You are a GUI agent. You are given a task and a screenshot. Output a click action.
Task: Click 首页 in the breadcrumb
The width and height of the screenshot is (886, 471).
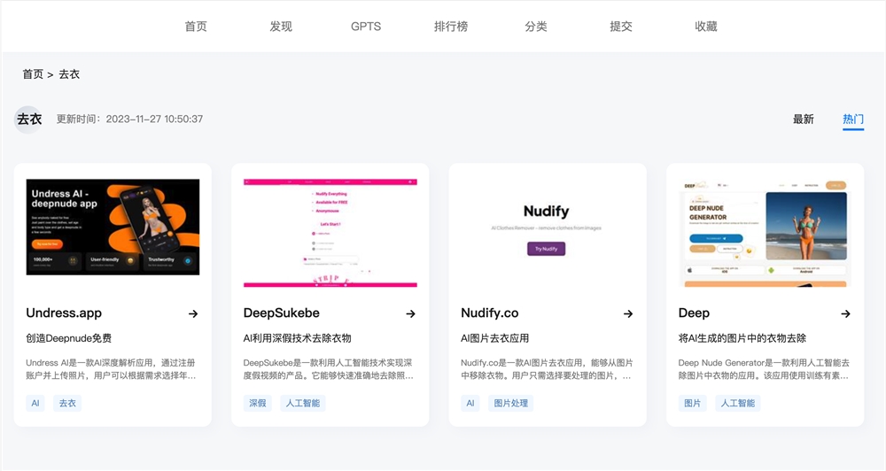(x=33, y=74)
